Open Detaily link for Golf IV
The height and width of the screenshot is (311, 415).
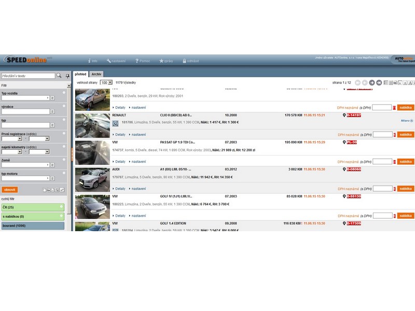click(x=119, y=216)
